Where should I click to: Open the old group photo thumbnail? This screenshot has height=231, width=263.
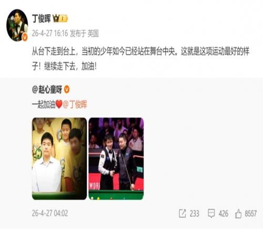(59, 159)
